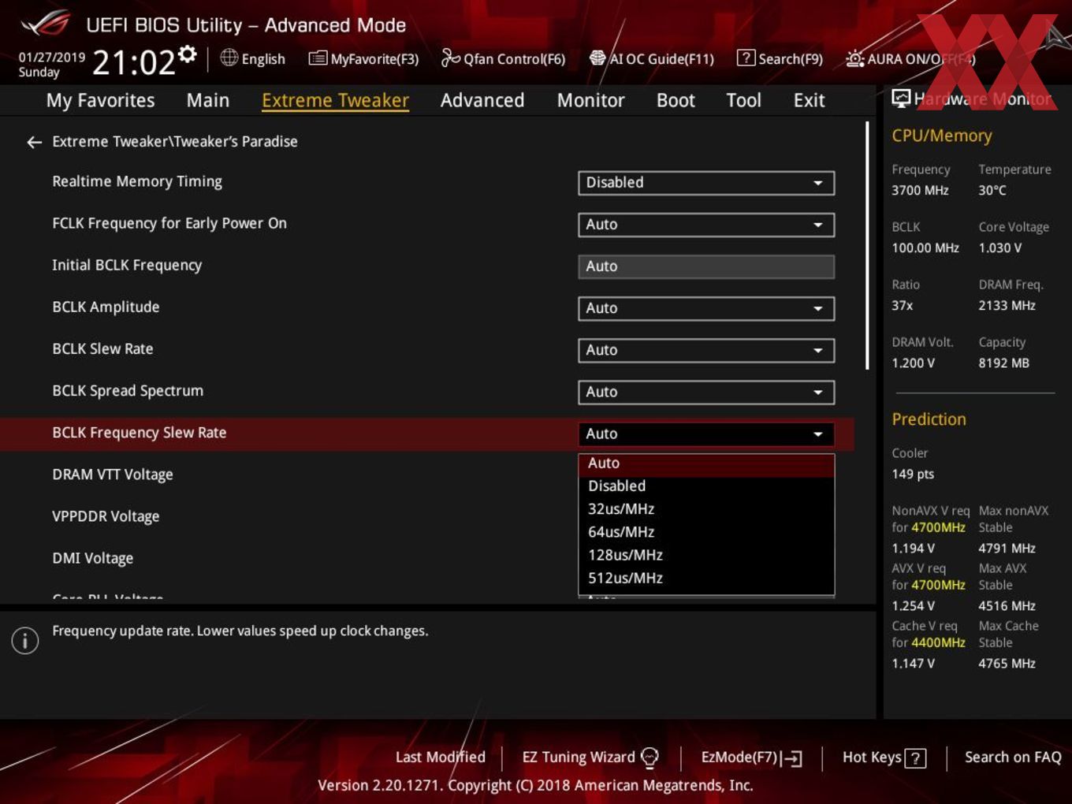
Task: Switch to My Favorites tab
Action: (x=100, y=100)
